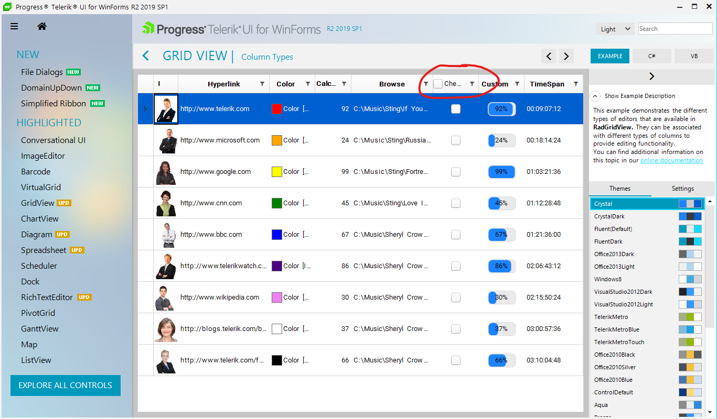Check the checkbox in cnn.com row
The width and height of the screenshot is (717, 419).
[x=456, y=203]
